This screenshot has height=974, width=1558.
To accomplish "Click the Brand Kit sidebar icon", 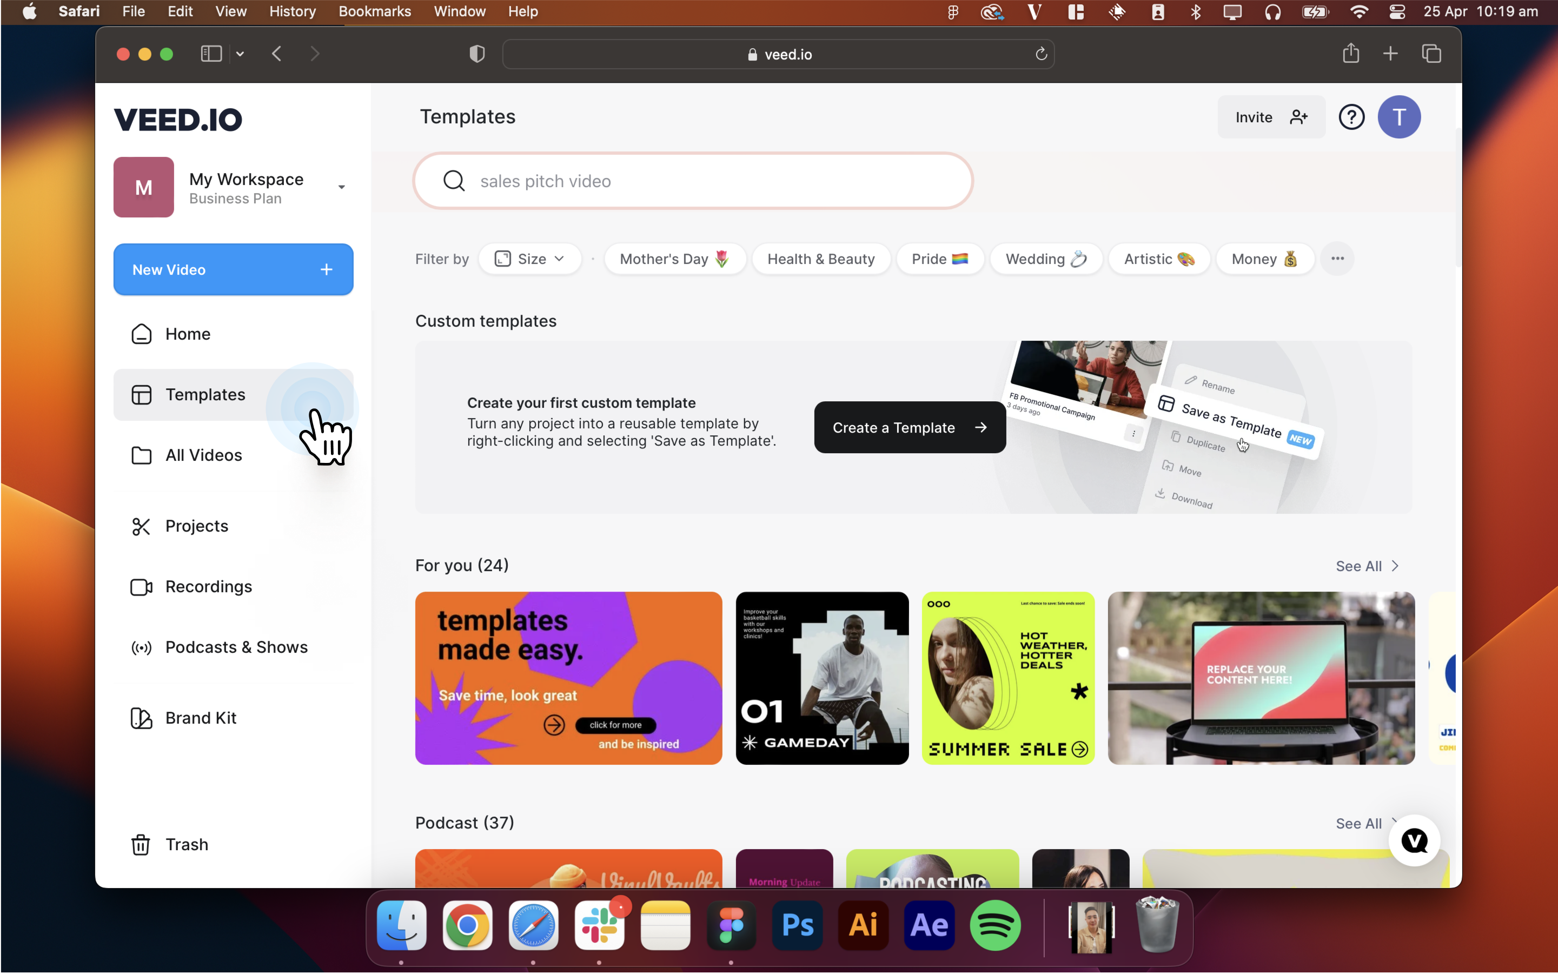I will pos(141,717).
